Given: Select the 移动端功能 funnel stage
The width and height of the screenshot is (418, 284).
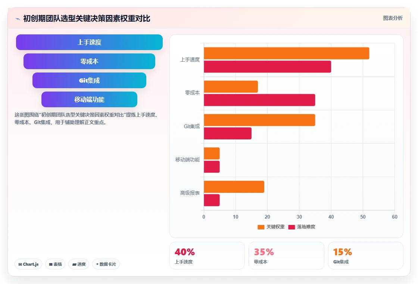Looking at the screenshot, I should click(89, 99).
